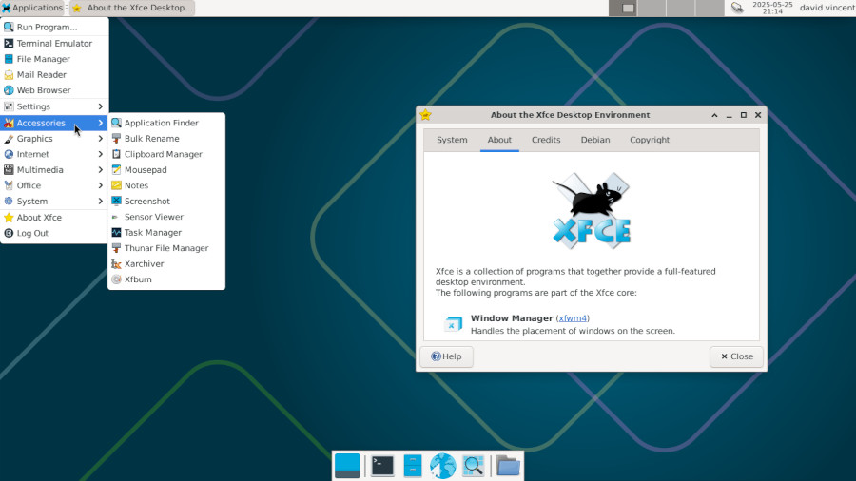Open the Xfburn disc burner
The height and width of the screenshot is (481, 856).
tap(165, 279)
